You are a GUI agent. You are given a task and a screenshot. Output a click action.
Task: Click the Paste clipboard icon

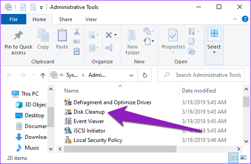pyautogui.click(x=62, y=35)
